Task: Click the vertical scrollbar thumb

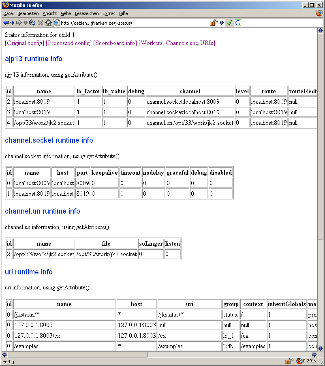Action: (x=320, y=136)
